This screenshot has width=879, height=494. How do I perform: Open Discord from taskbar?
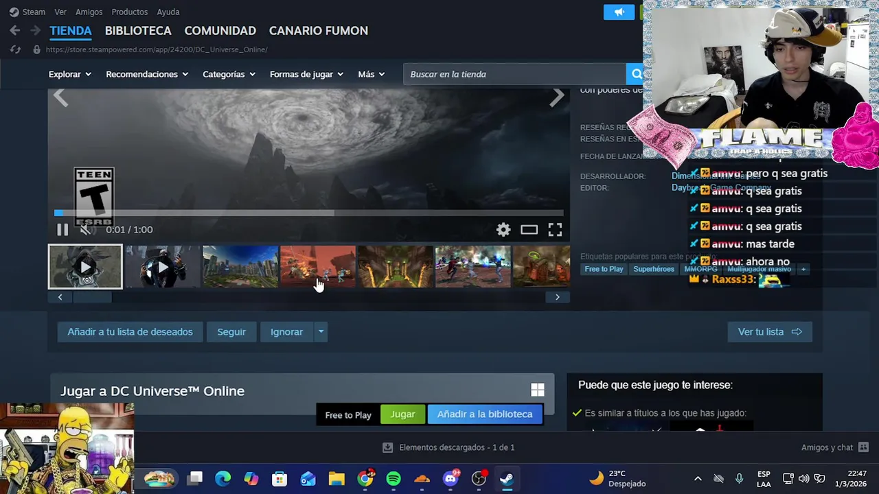click(450, 478)
